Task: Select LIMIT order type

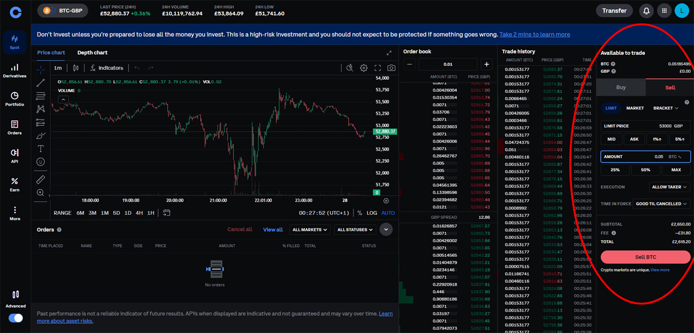Action: pyautogui.click(x=611, y=108)
